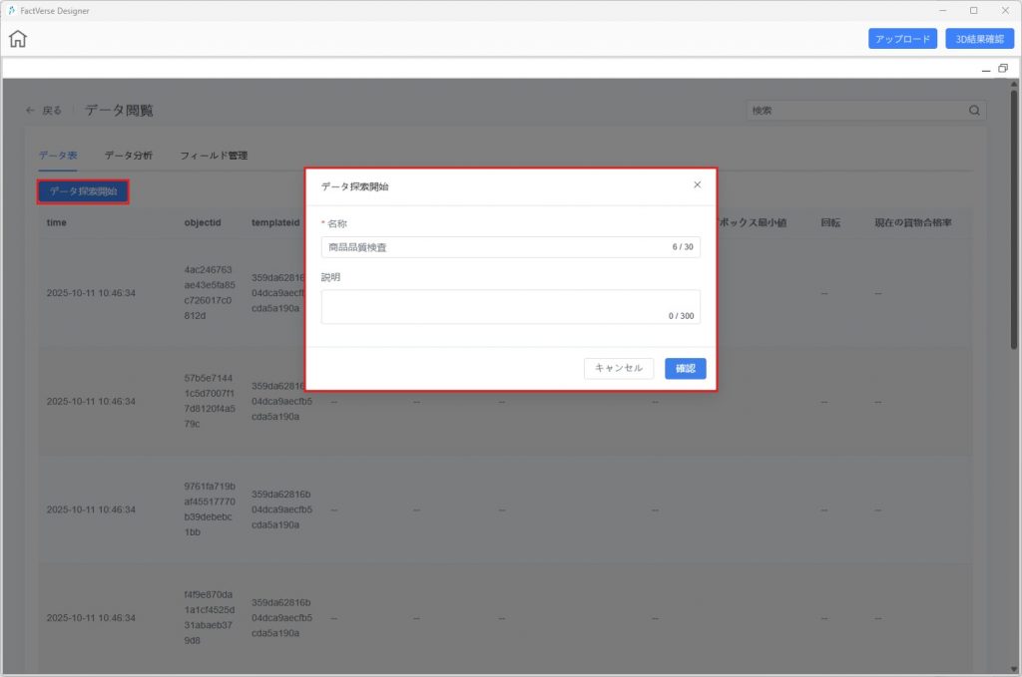Click the 検索 search field
The height and width of the screenshot is (677, 1022).
click(x=856, y=111)
